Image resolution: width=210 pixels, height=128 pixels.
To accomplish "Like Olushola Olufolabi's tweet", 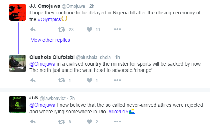I will click(x=89, y=80).
